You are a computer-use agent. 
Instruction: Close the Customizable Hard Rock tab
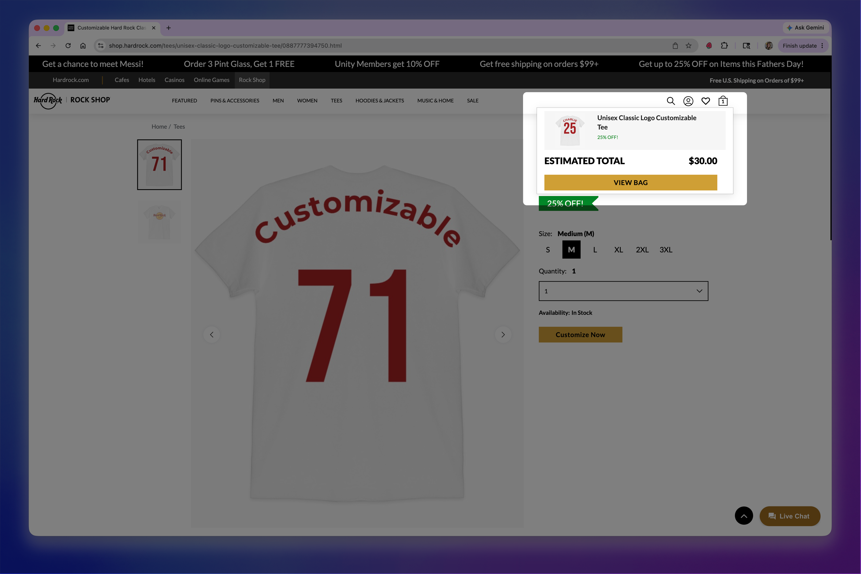[x=154, y=28]
